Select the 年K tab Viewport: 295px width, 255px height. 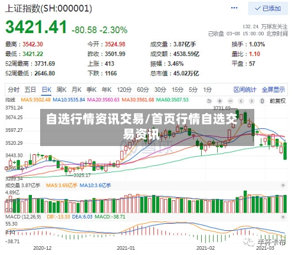[107, 90]
